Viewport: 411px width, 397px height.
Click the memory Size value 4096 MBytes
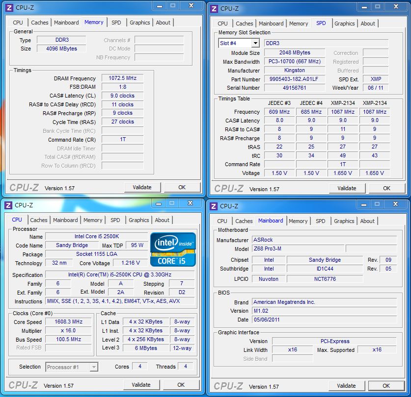pyautogui.click(x=61, y=49)
